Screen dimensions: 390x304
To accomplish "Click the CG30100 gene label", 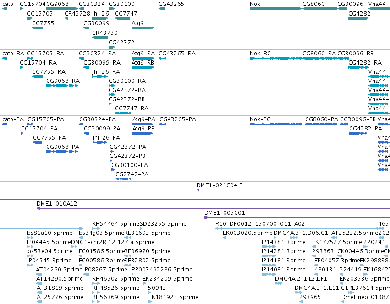I will point(121,4).
